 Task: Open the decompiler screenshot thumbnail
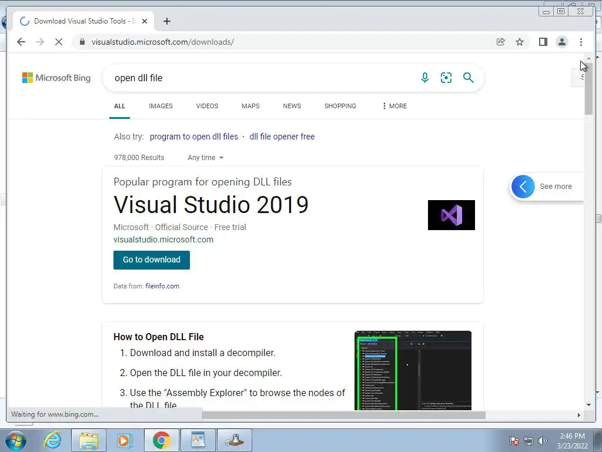pyautogui.click(x=413, y=370)
